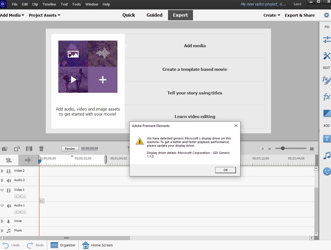Click the Smart Trim icon left of trash
The height and width of the screenshot is (250, 331).
29,149
